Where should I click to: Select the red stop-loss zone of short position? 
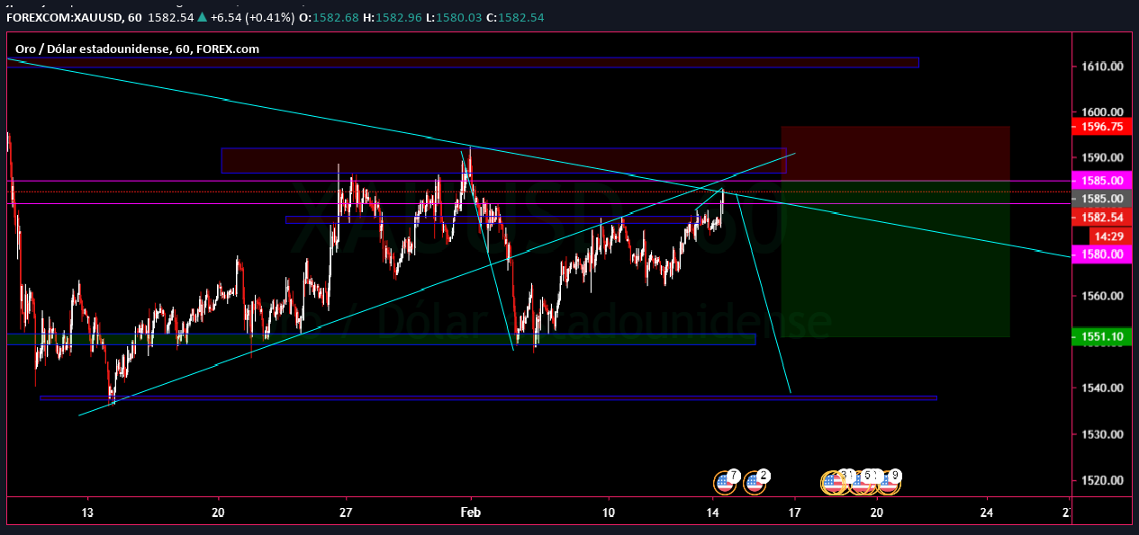[x=895, y=153]
